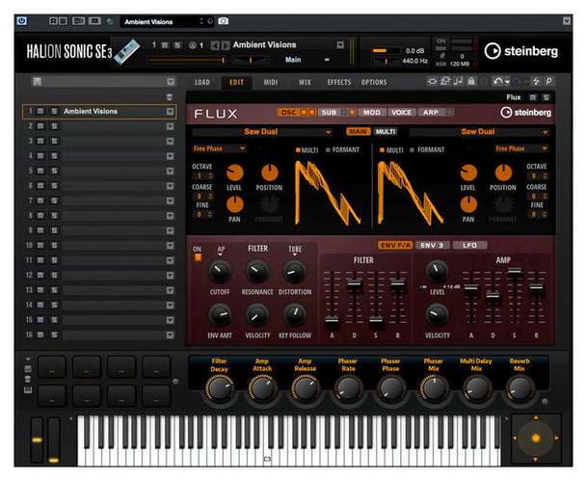Solo slot 1 in the header bar

177,45
